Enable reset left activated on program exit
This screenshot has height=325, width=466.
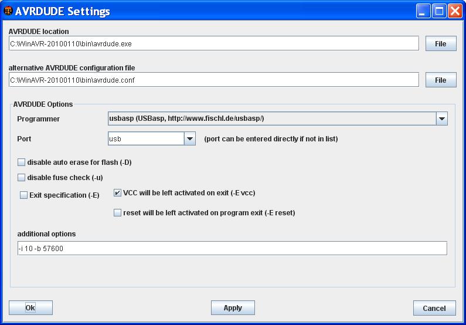point(117,212)
